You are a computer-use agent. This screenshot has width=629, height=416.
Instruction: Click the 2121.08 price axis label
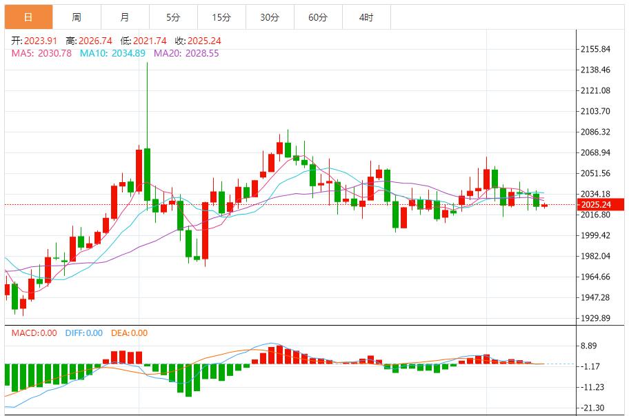tap(596, 90)
